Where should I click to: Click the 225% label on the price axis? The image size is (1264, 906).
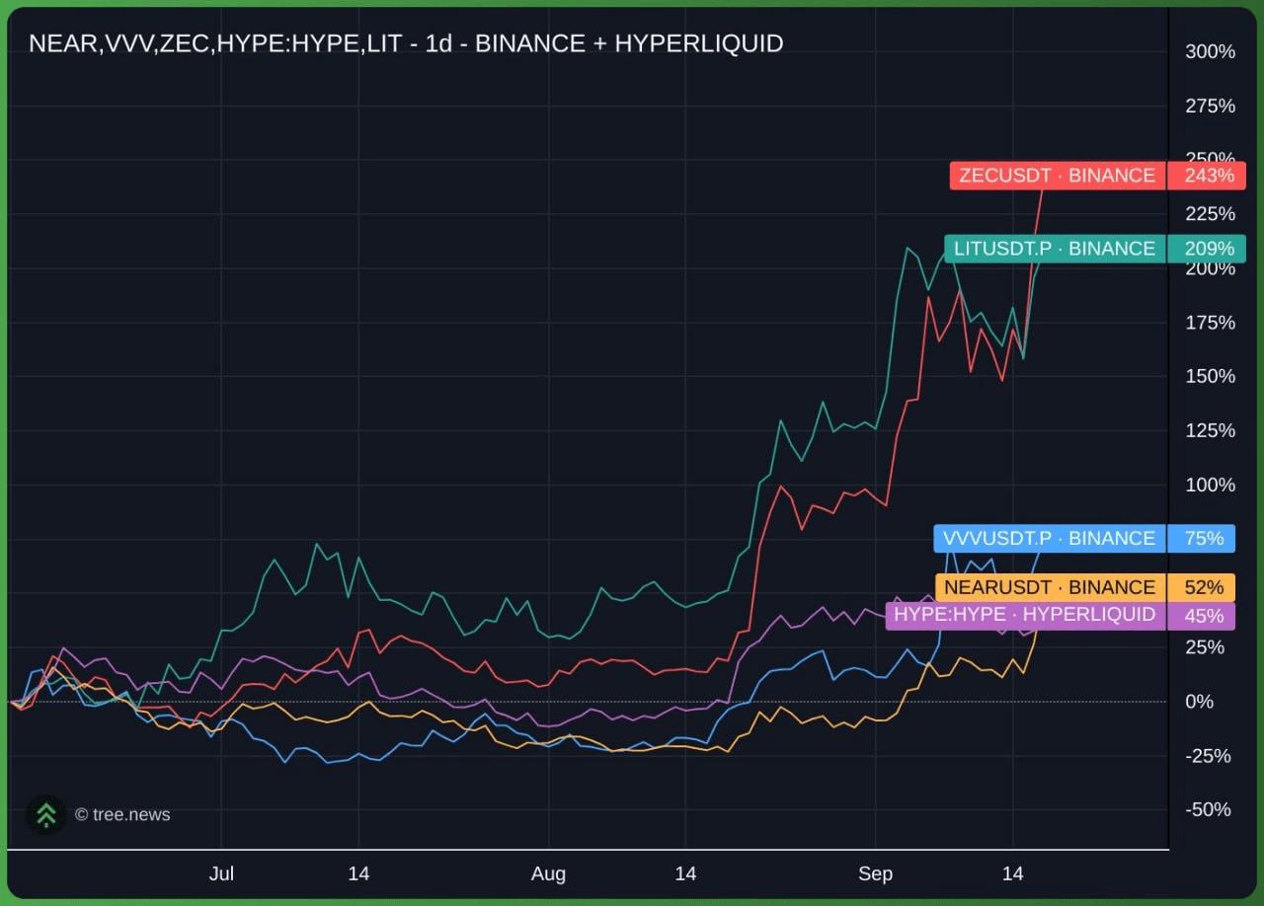tap(1210, 214)
